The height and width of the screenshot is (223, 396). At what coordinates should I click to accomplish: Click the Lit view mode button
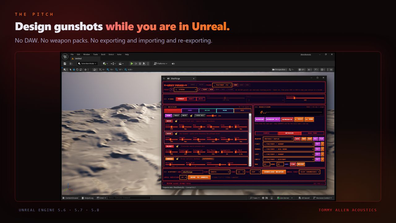click(x=302, y=70)
